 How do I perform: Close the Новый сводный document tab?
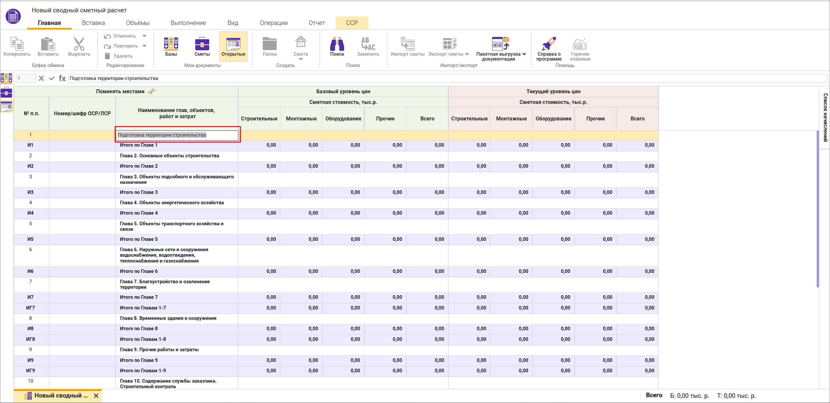coord(96,396)
